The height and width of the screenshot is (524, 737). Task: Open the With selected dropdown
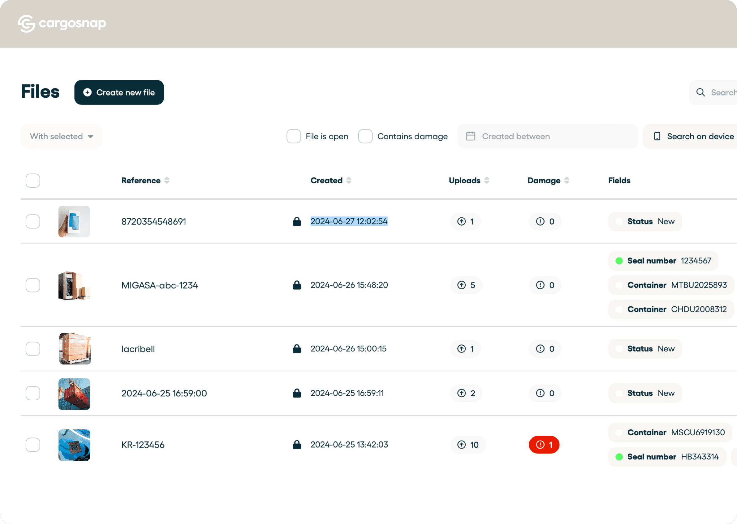[x=61, y=136]
